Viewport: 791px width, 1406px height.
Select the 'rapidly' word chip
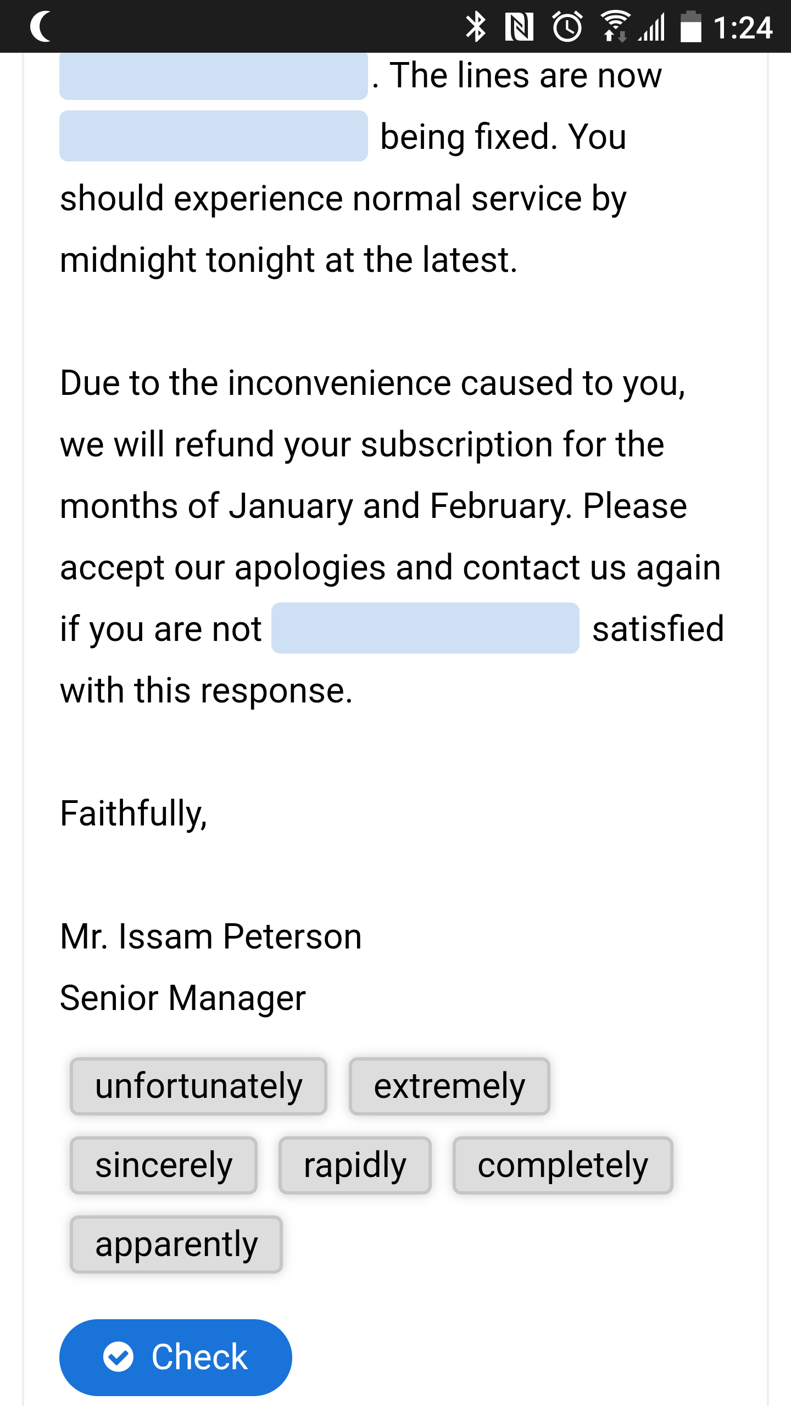[x=355, y=1165]
